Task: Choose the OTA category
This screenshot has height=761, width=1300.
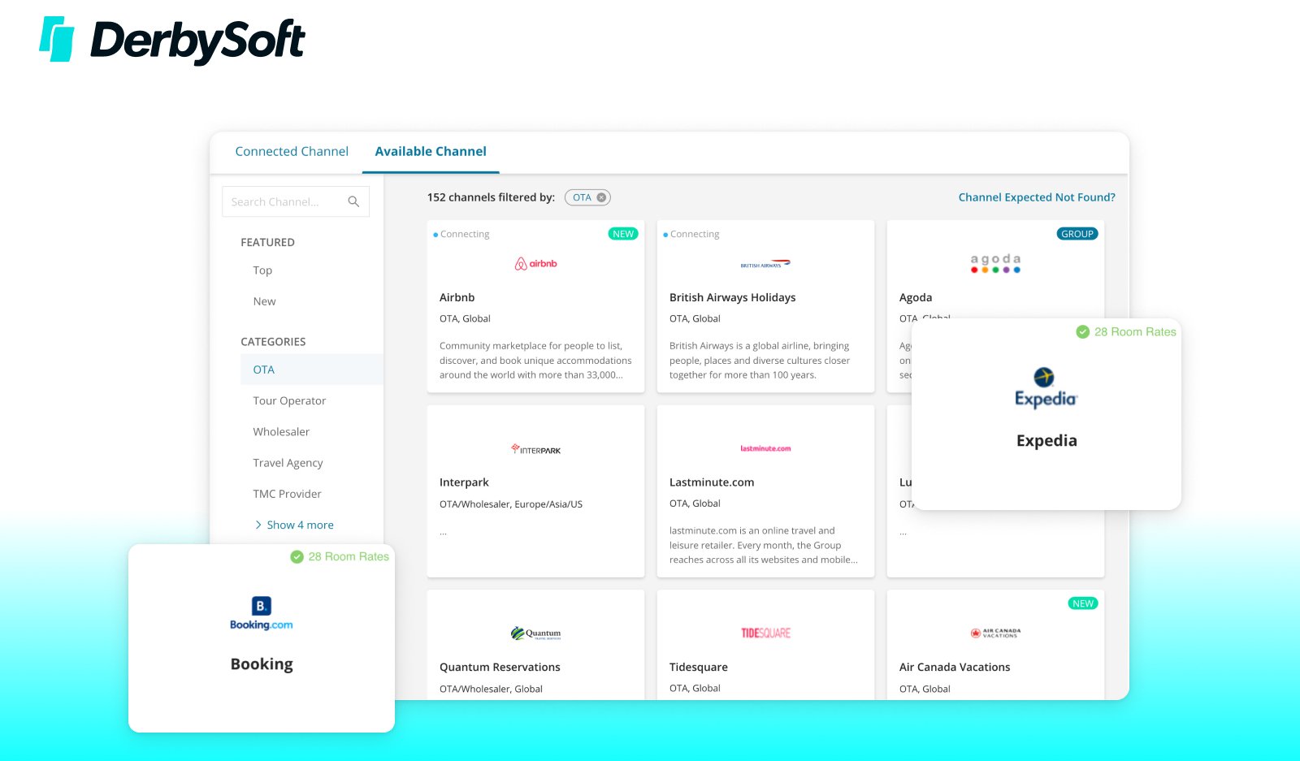Action: click(x=312, y=370)
